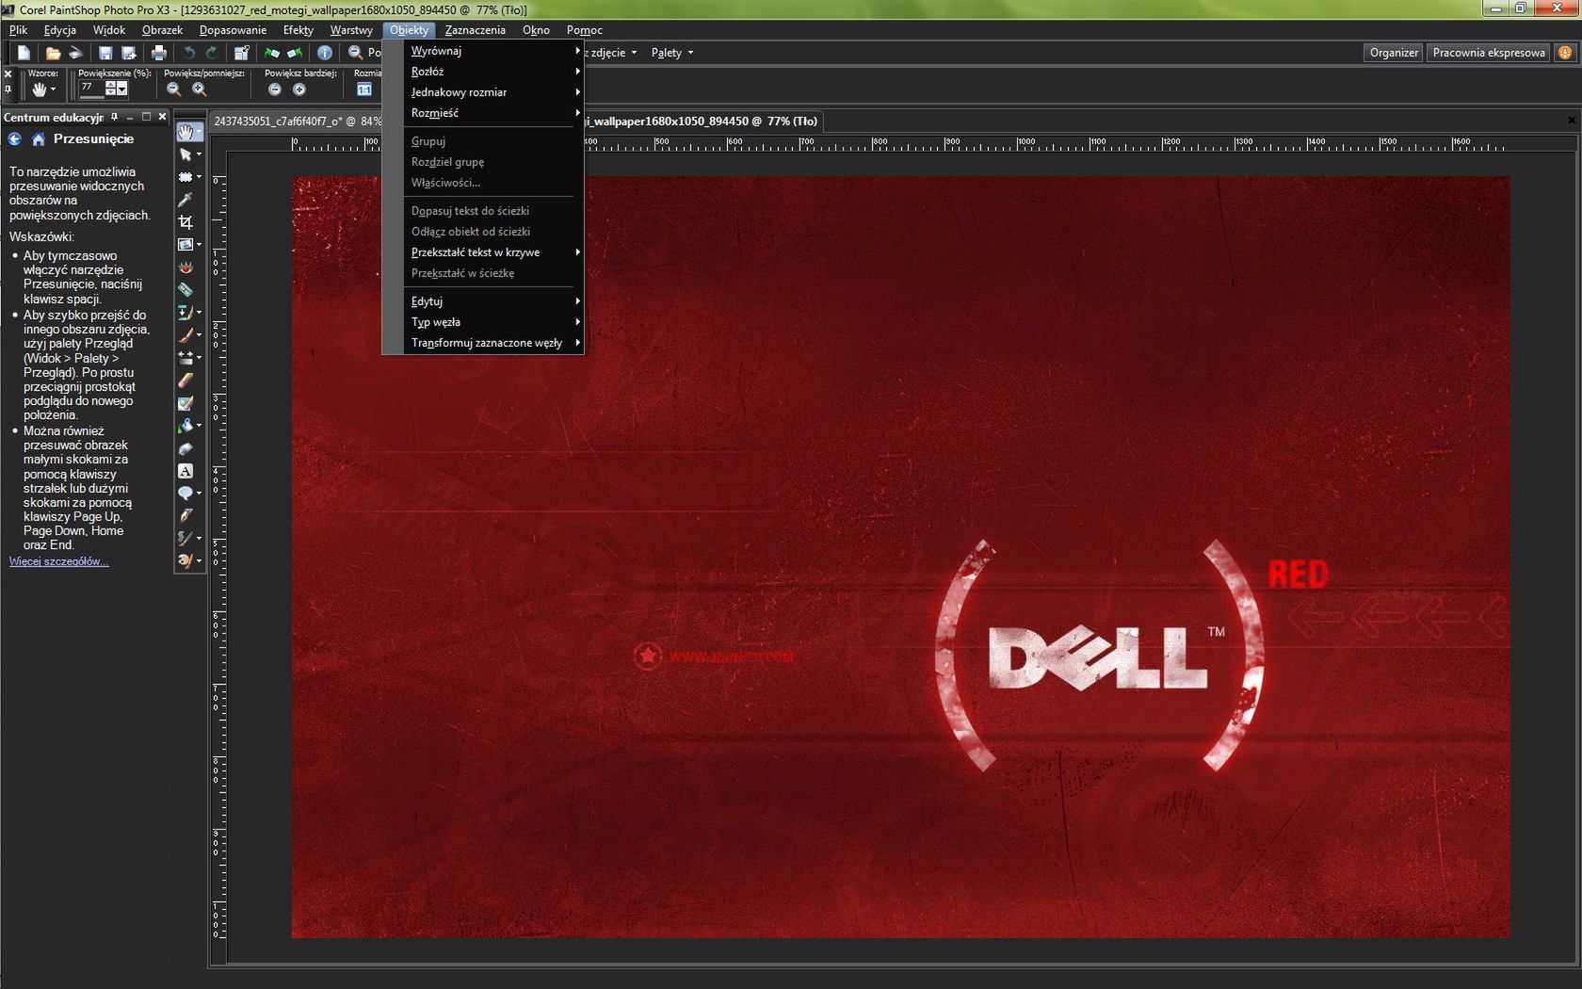Open the Efekty menu
Viewport: 1582px width, 989px height.
tap(299, 30)
